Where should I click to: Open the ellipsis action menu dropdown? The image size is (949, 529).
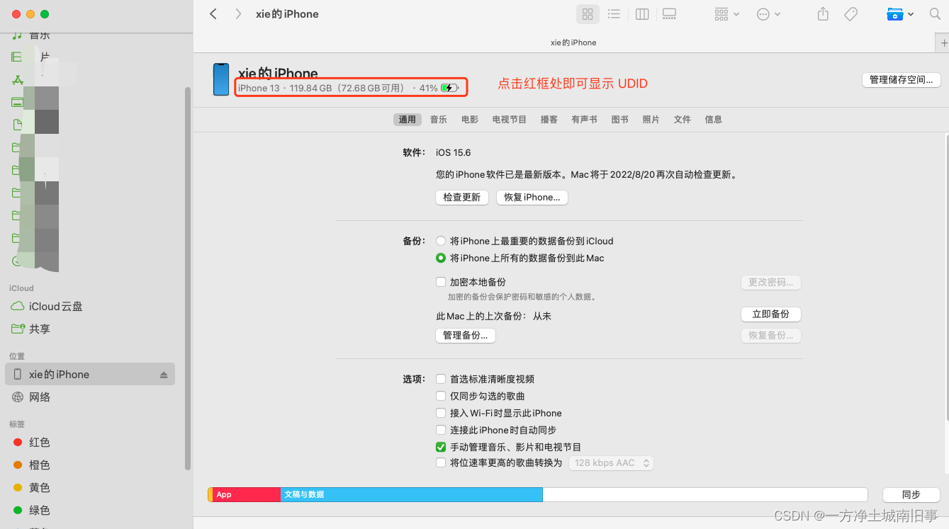(x=769, y=14)
